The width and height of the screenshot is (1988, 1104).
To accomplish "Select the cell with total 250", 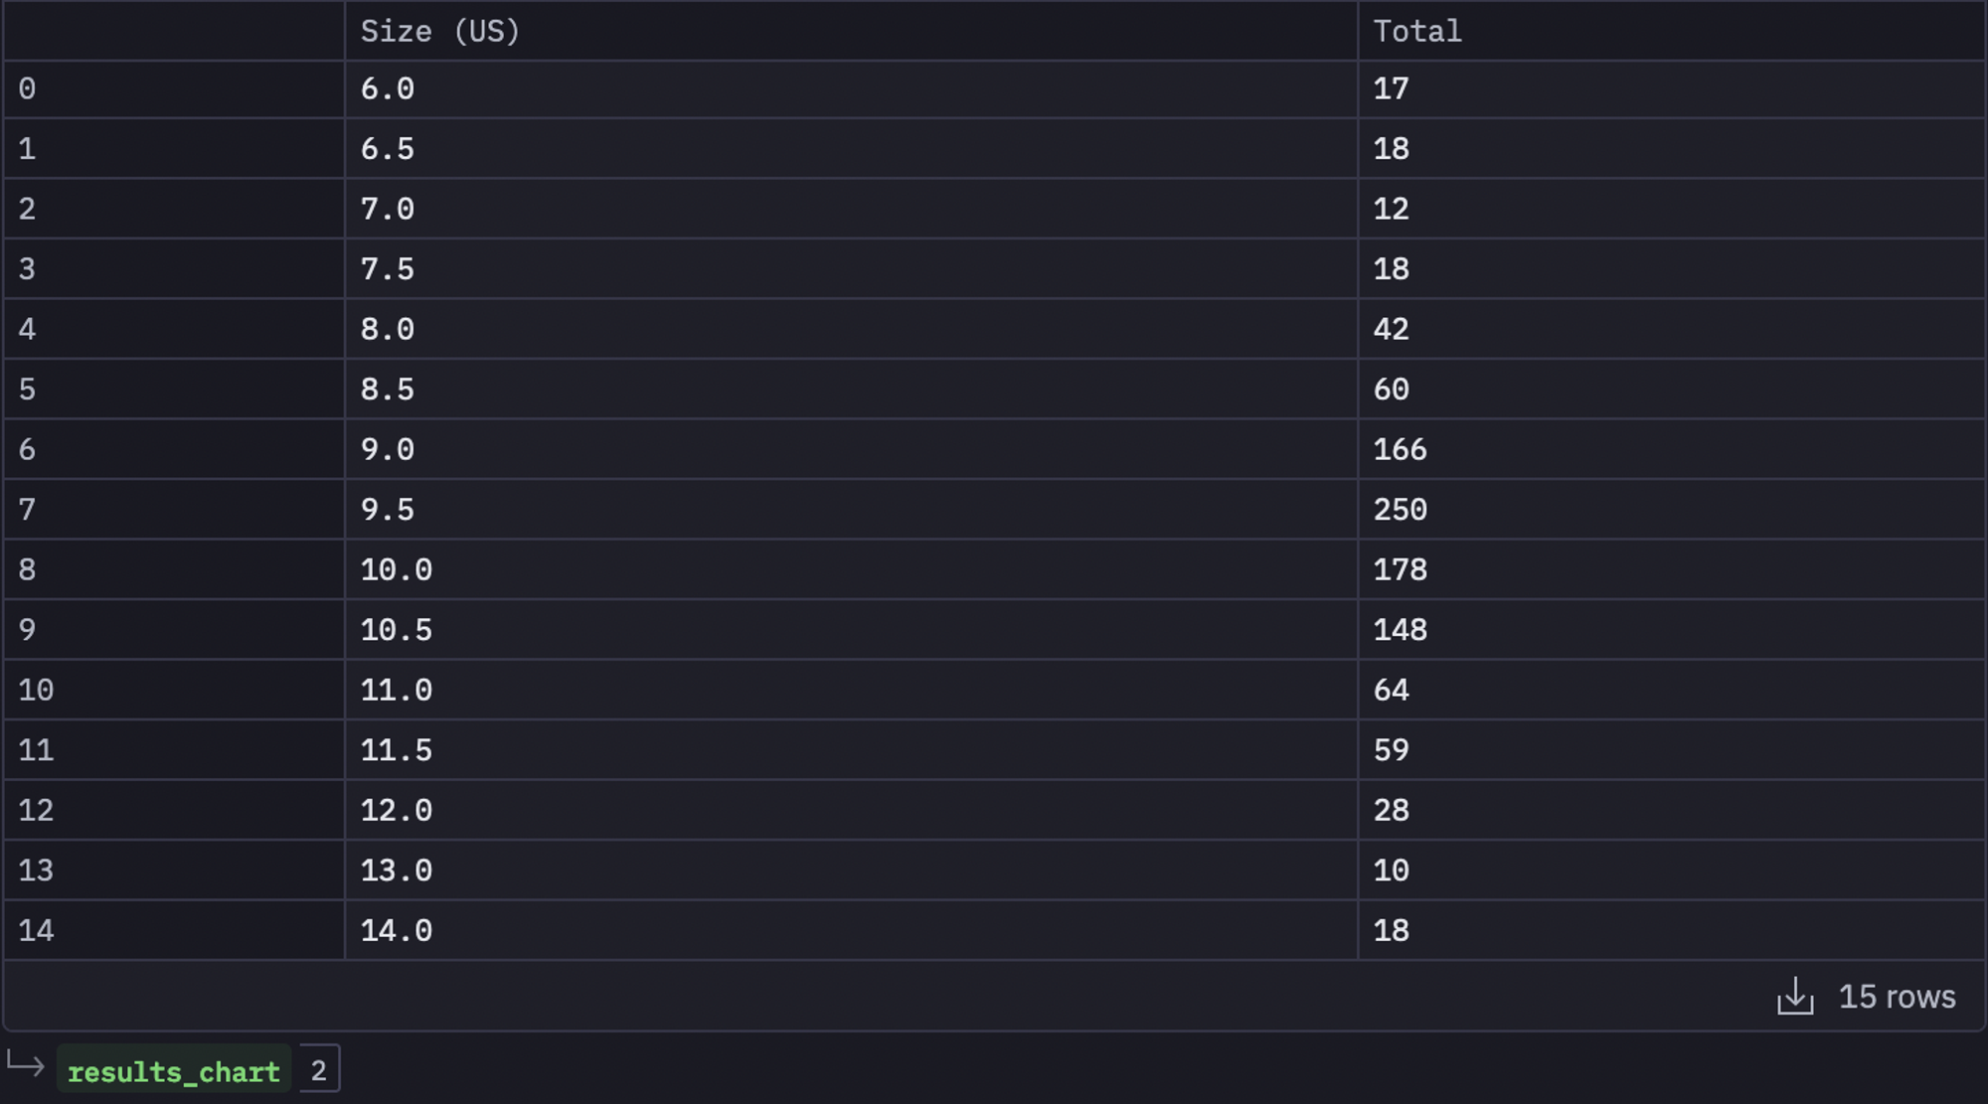I will point(1672,510).
